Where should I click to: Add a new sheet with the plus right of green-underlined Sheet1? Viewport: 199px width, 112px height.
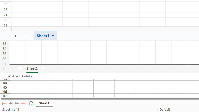(44, 69)
